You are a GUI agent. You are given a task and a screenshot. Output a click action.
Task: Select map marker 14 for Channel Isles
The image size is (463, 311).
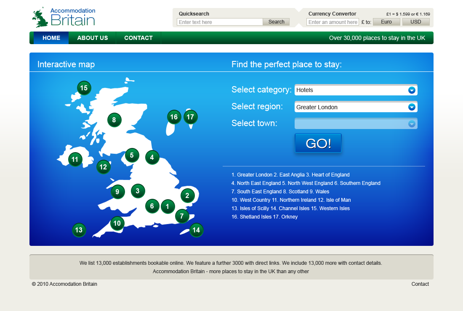coord(196,230)
